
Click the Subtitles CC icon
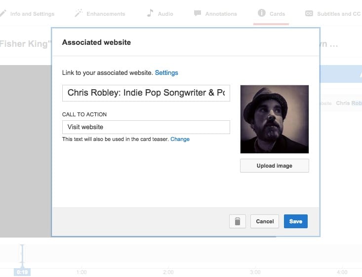point(309,14)
